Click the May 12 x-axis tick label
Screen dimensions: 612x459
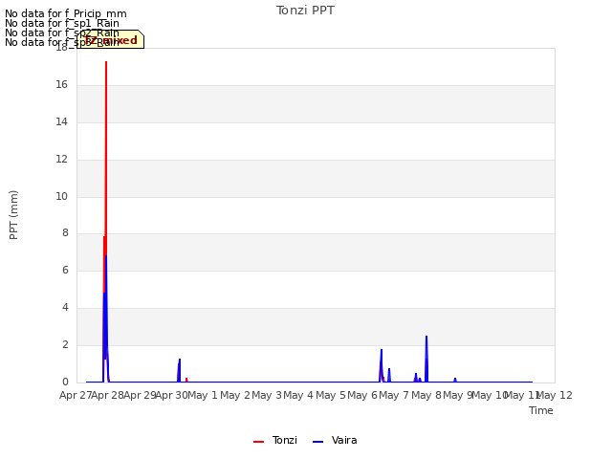pyautogui.click(x=555, y=395)
